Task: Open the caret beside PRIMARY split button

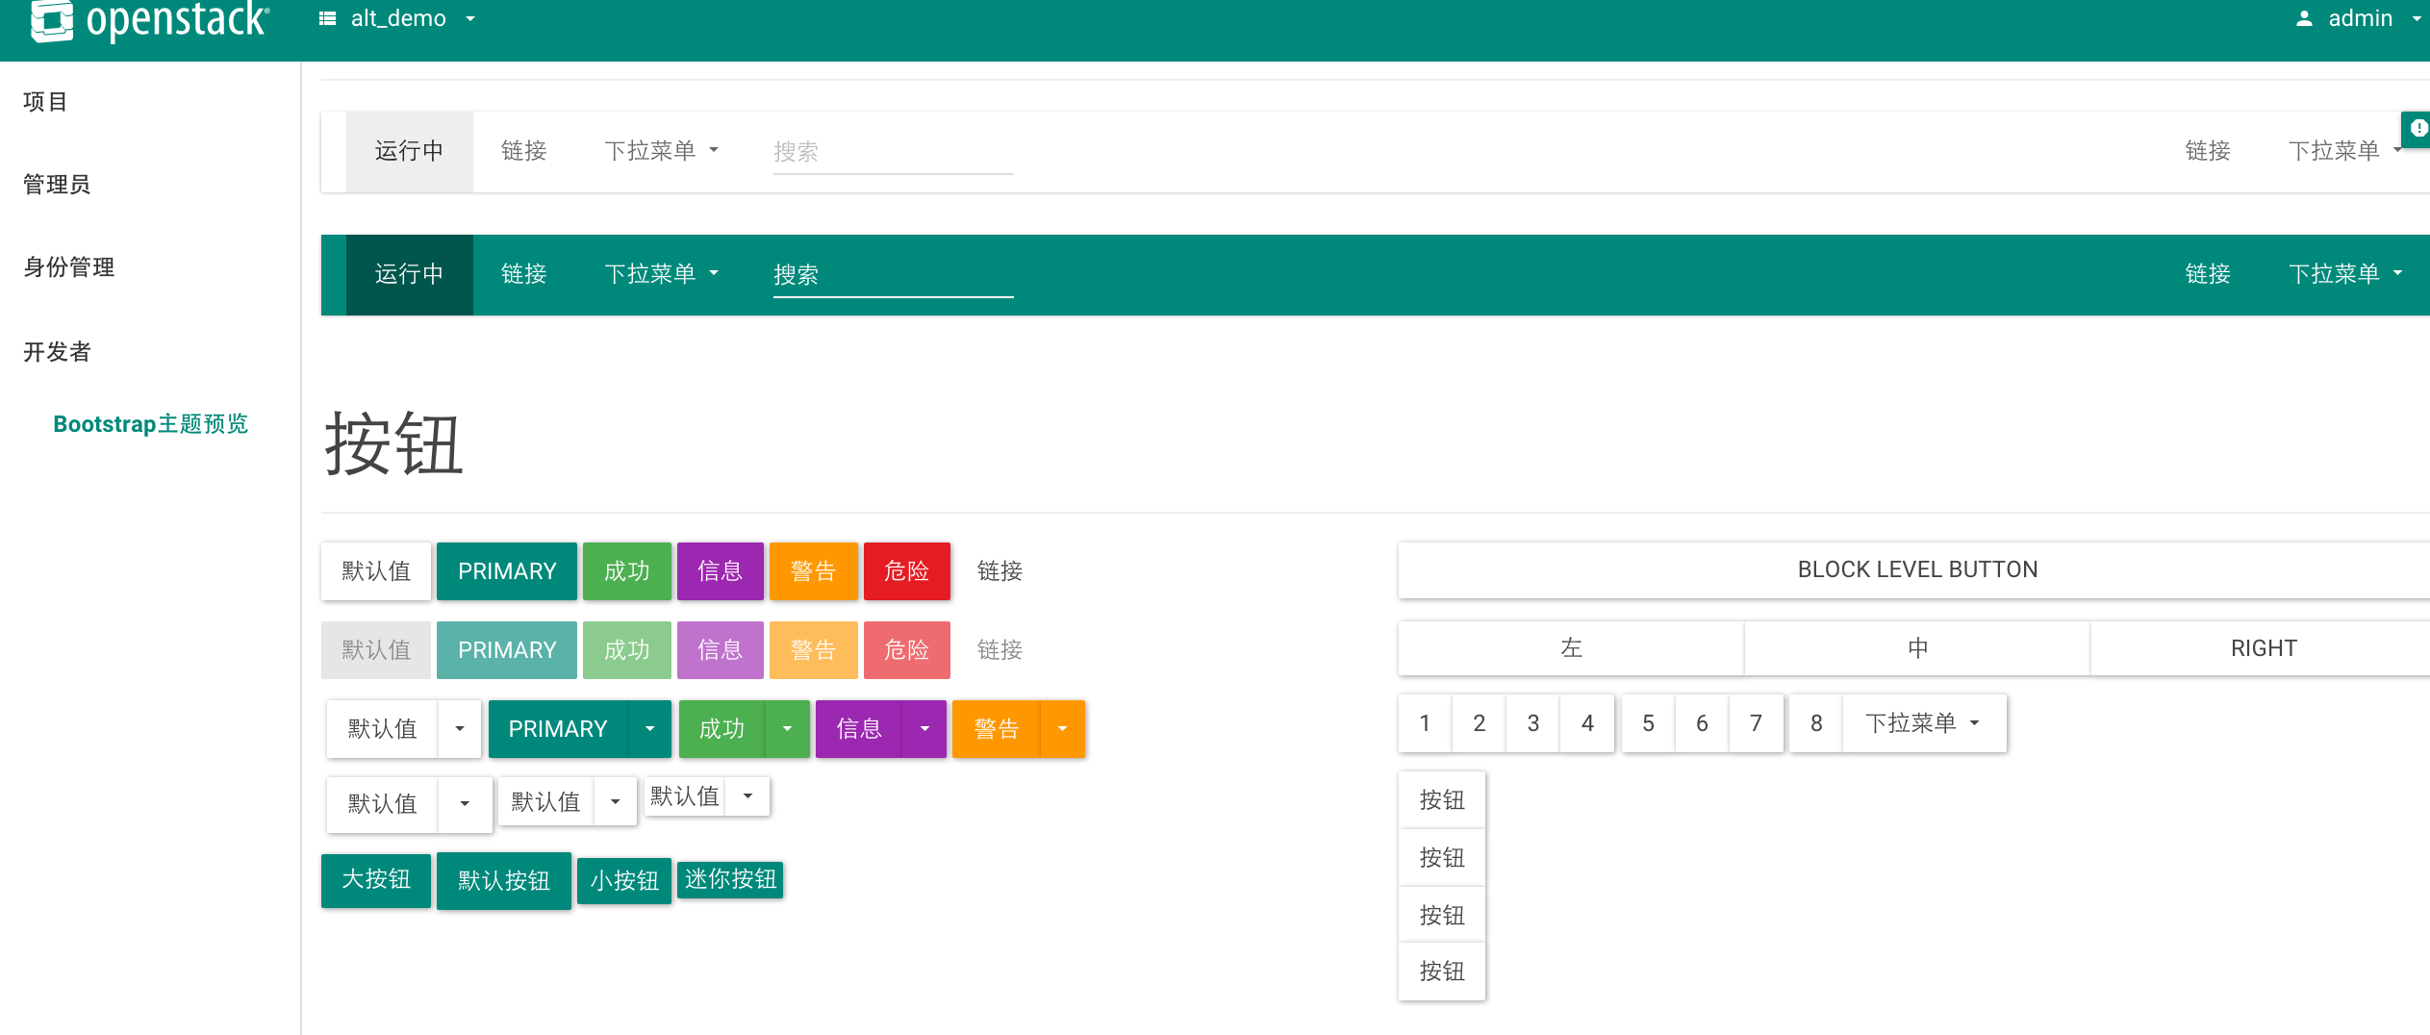Action: [650, 729]
